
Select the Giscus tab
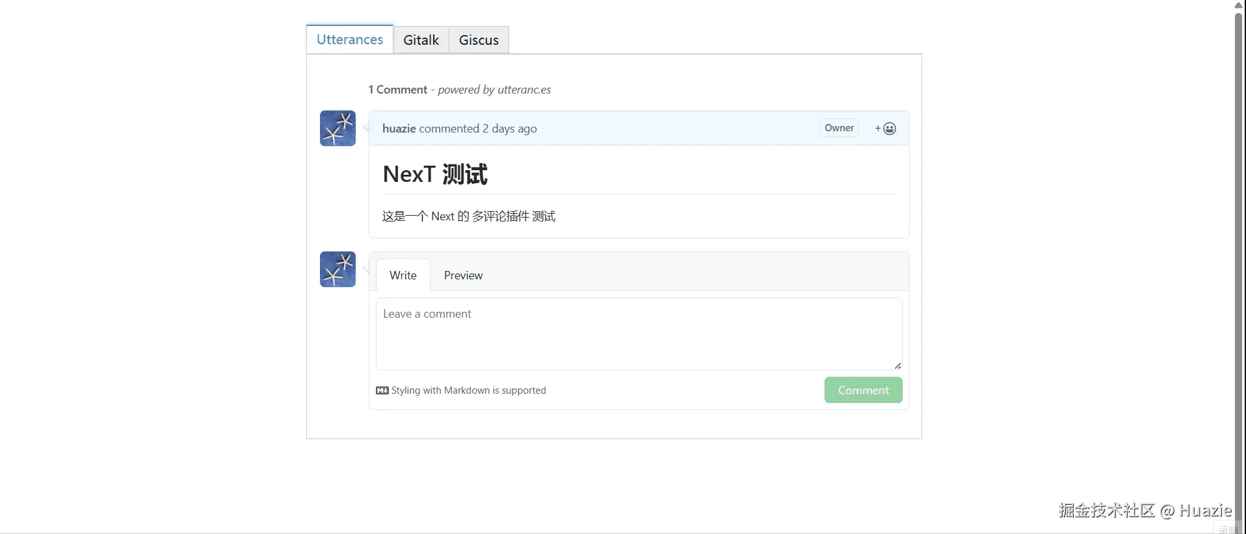[x=479, y=40]
